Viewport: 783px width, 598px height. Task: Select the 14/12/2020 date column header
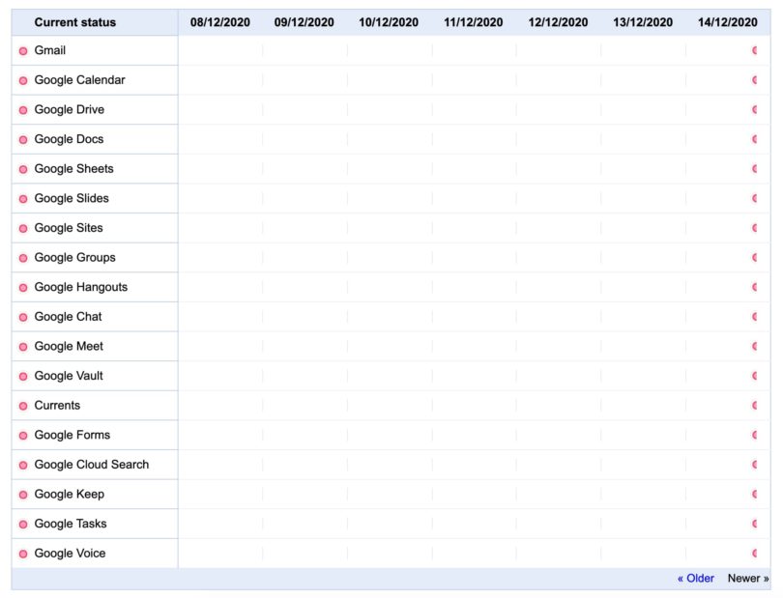pyautogui.click(x=727, y=22)
